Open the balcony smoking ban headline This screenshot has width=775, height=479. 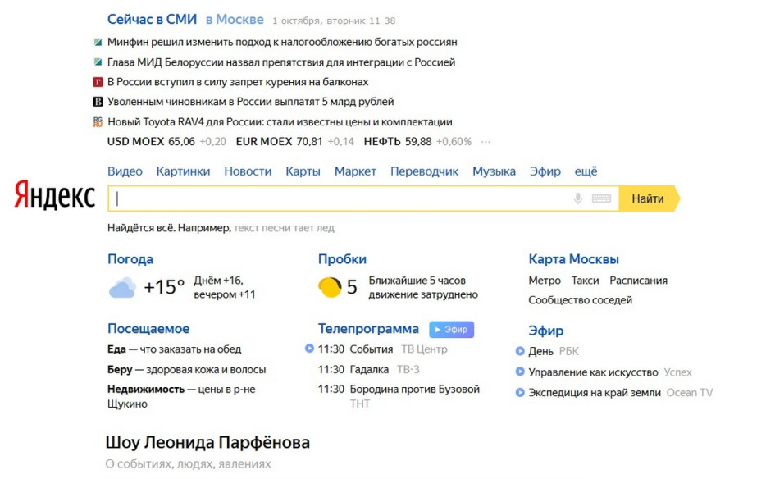(x=238, y=82)
